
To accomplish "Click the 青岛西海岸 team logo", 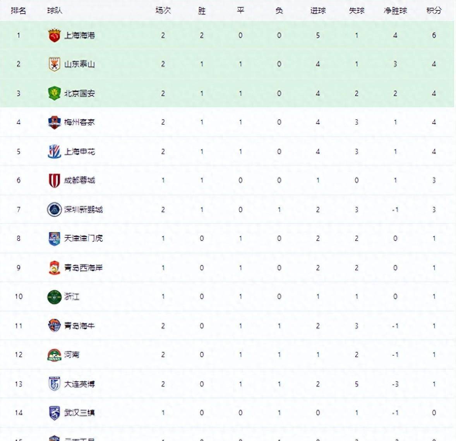I will pyautogui.click(x=54, y=268).
